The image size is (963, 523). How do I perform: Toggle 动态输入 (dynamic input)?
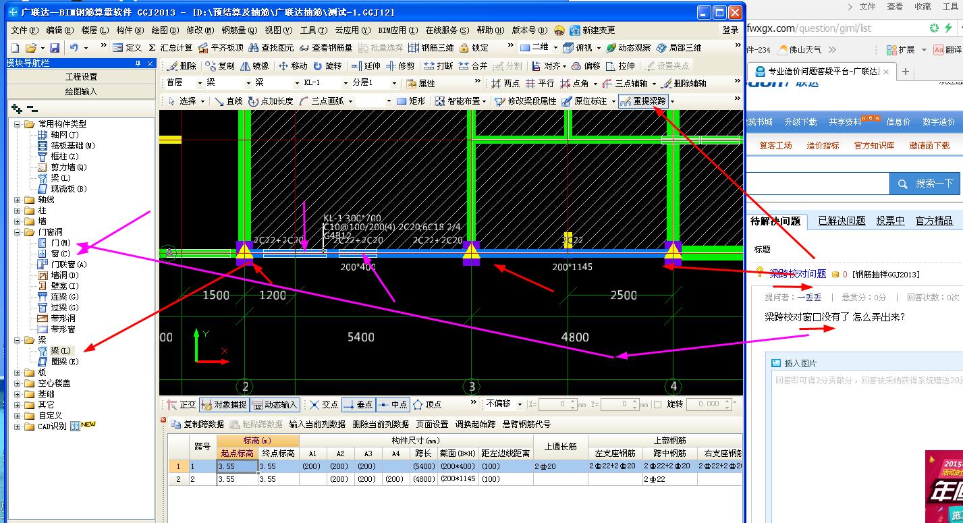[275, 405]
